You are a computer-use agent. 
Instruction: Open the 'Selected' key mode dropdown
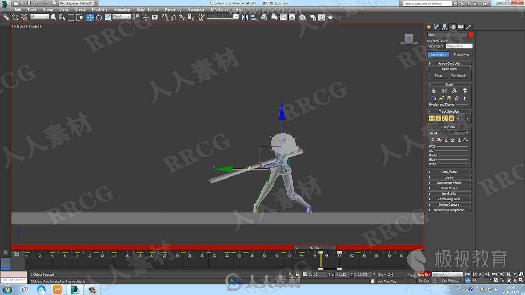[447, 274]
